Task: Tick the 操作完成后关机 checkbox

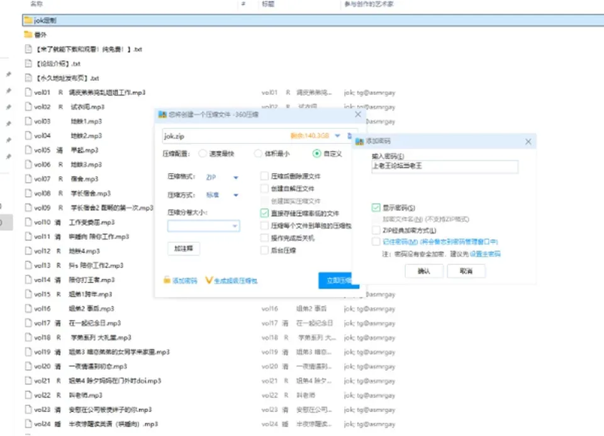Action: click(x=264, y=238)
